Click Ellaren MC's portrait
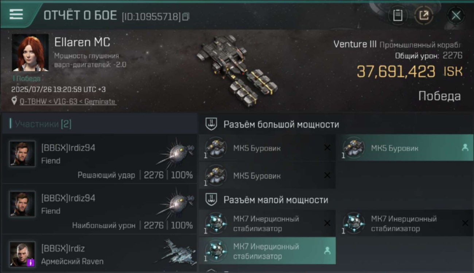Screen dimensions: 474x273 [30, 52]
